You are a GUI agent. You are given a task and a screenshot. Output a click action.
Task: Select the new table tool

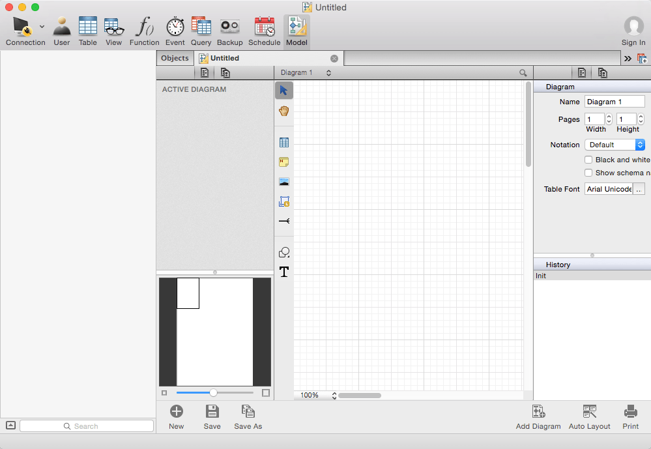point(283,143)
